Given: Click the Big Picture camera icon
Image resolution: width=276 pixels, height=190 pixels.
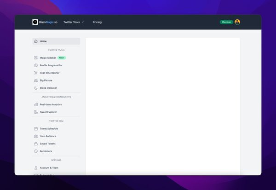Looking at the screenshot, I should (x=36, y=81).
